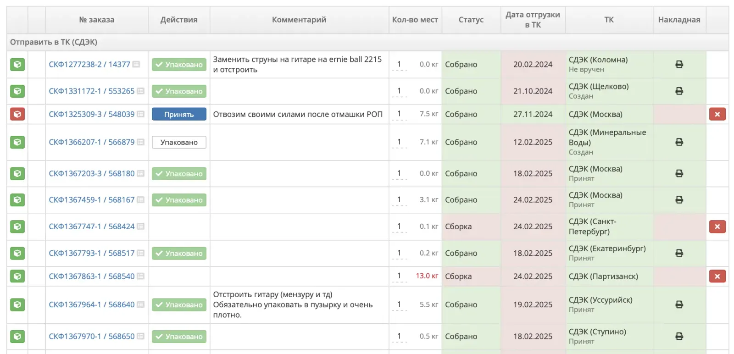This screenshot has height=354, width=734.
Task: Remove order СКФ1367863-1 with red X
Action: tap(717, 277)
